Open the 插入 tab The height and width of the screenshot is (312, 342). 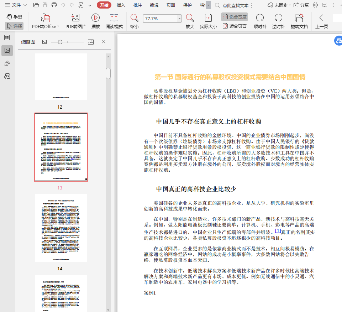click(121, 5)
